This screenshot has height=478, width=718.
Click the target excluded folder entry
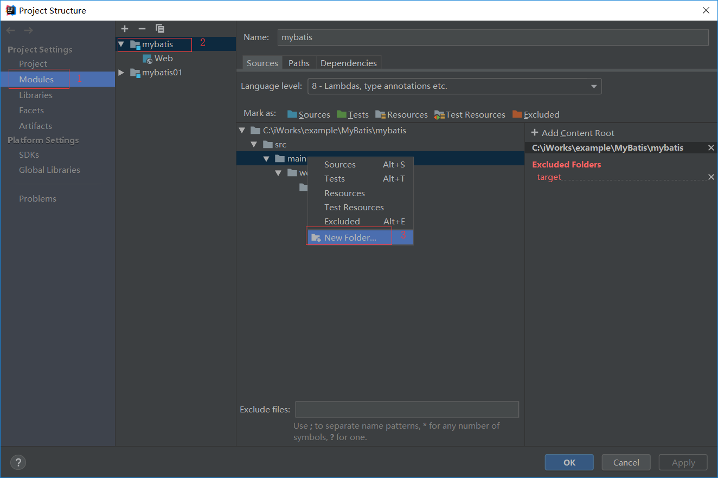click(x=549, y=177)
